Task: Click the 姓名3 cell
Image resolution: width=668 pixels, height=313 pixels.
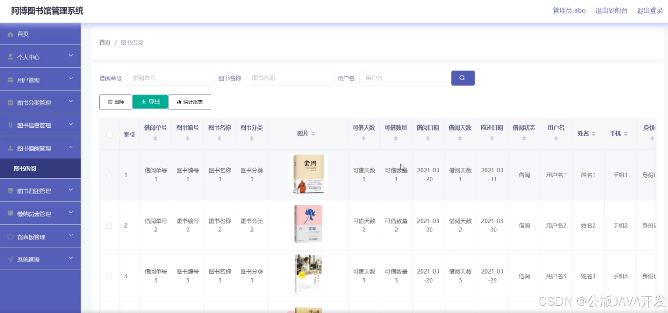Action: coord(588,276)
